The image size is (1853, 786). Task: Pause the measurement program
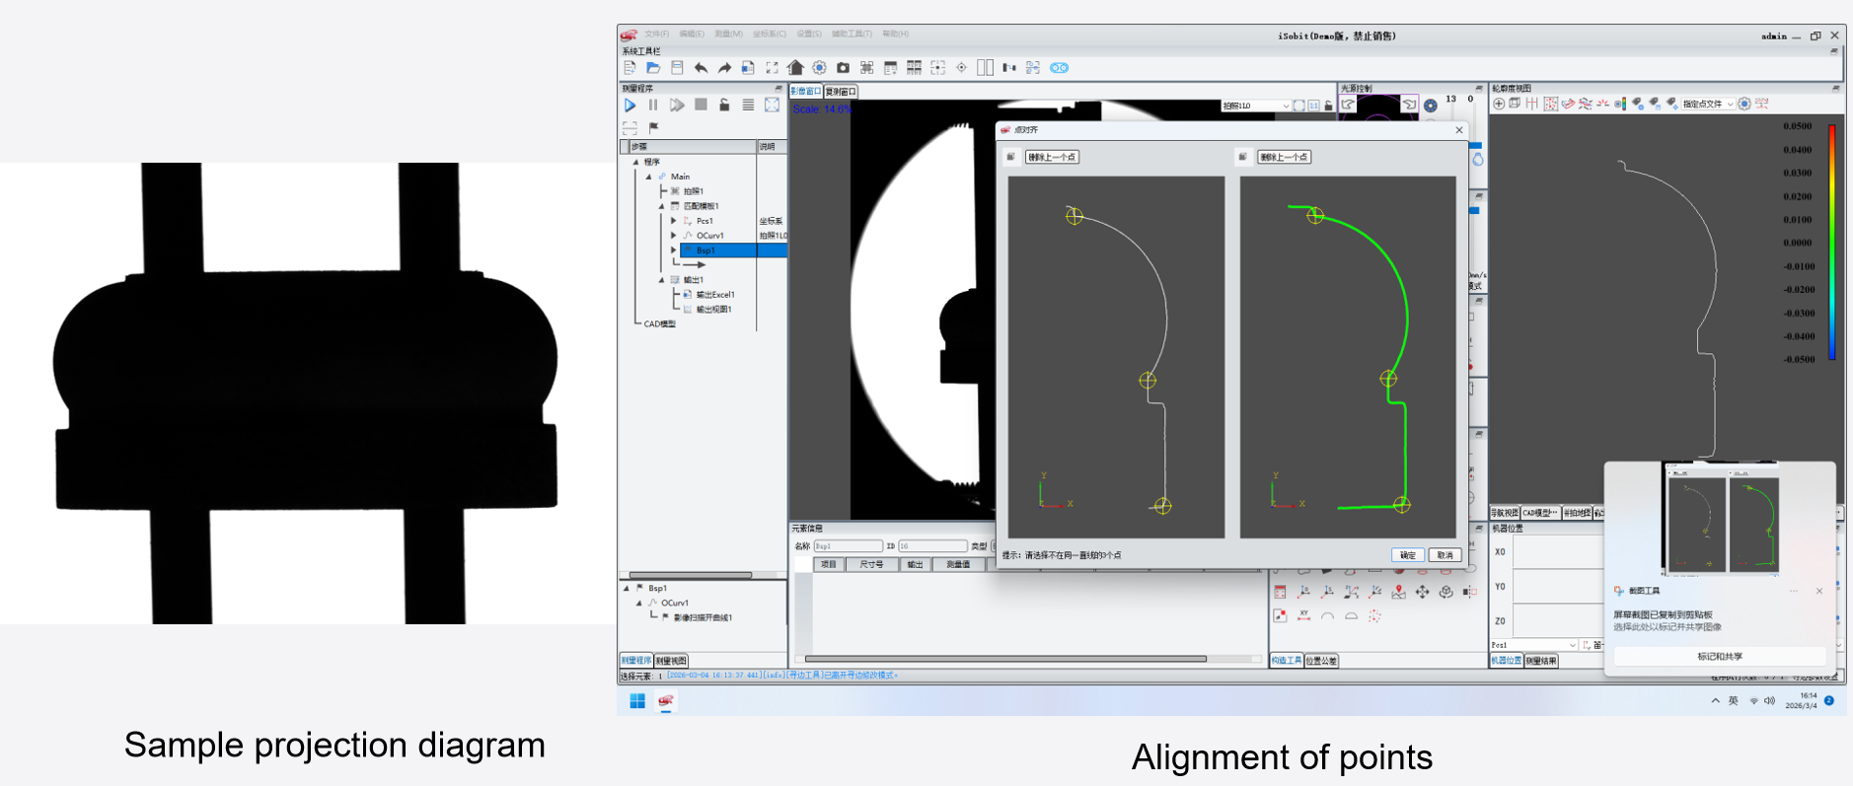coord(653,105)
